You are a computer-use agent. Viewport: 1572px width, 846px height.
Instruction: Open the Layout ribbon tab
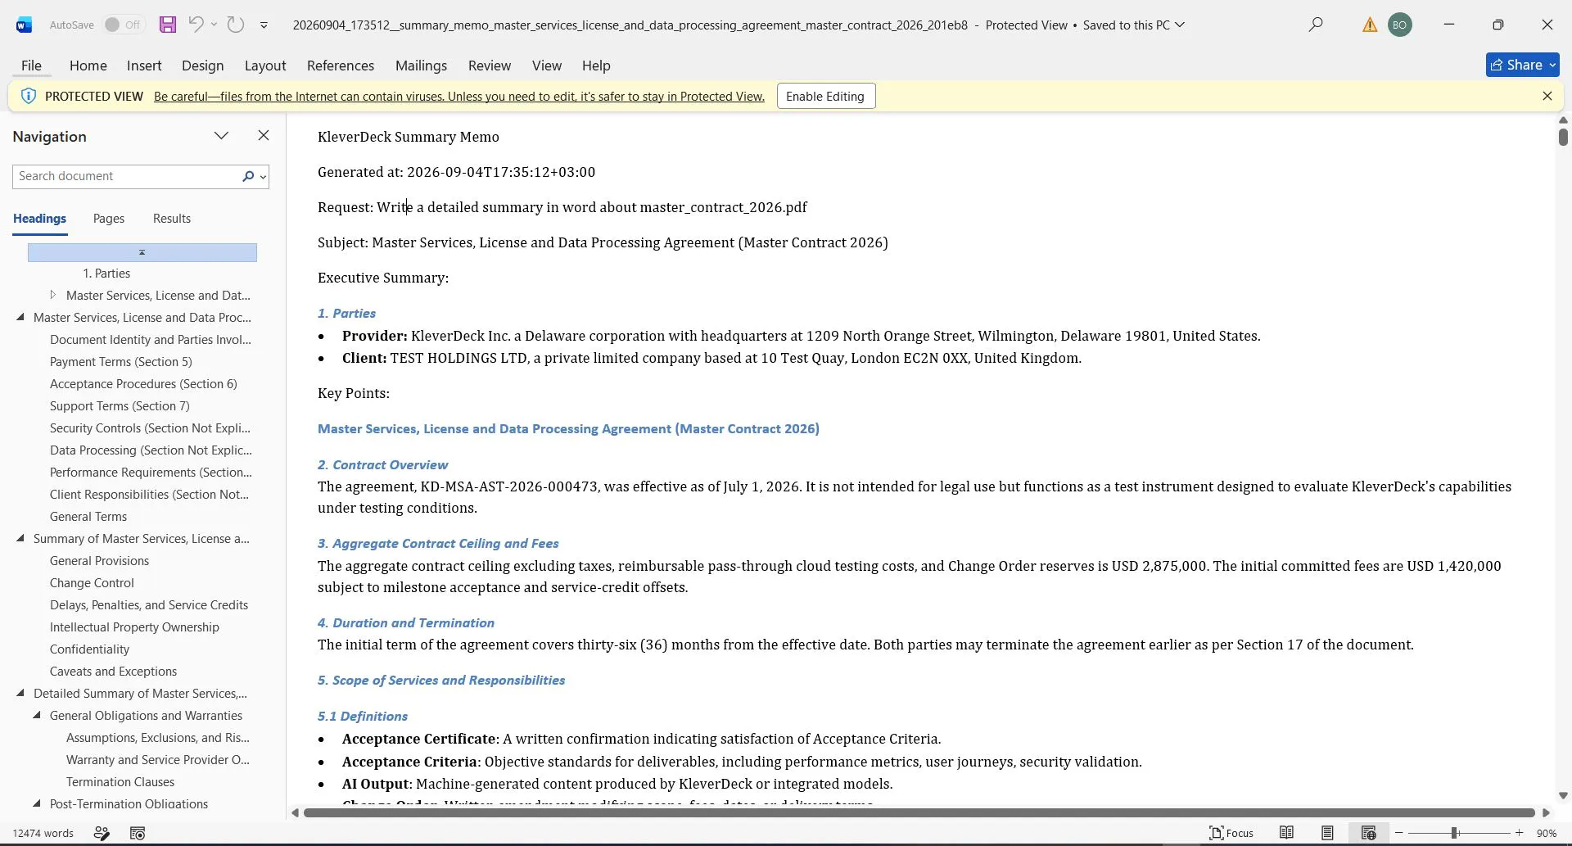[265, 66]
